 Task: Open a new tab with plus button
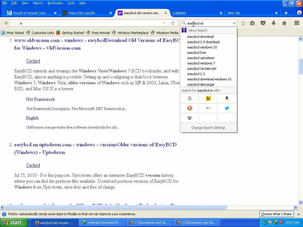[286, 13]
